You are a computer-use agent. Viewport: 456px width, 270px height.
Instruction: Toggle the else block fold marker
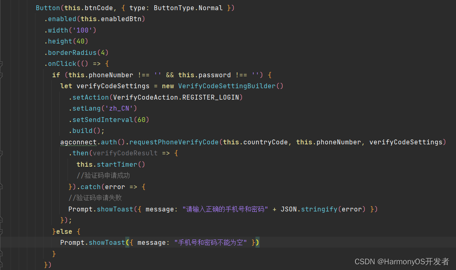point(1,232)
